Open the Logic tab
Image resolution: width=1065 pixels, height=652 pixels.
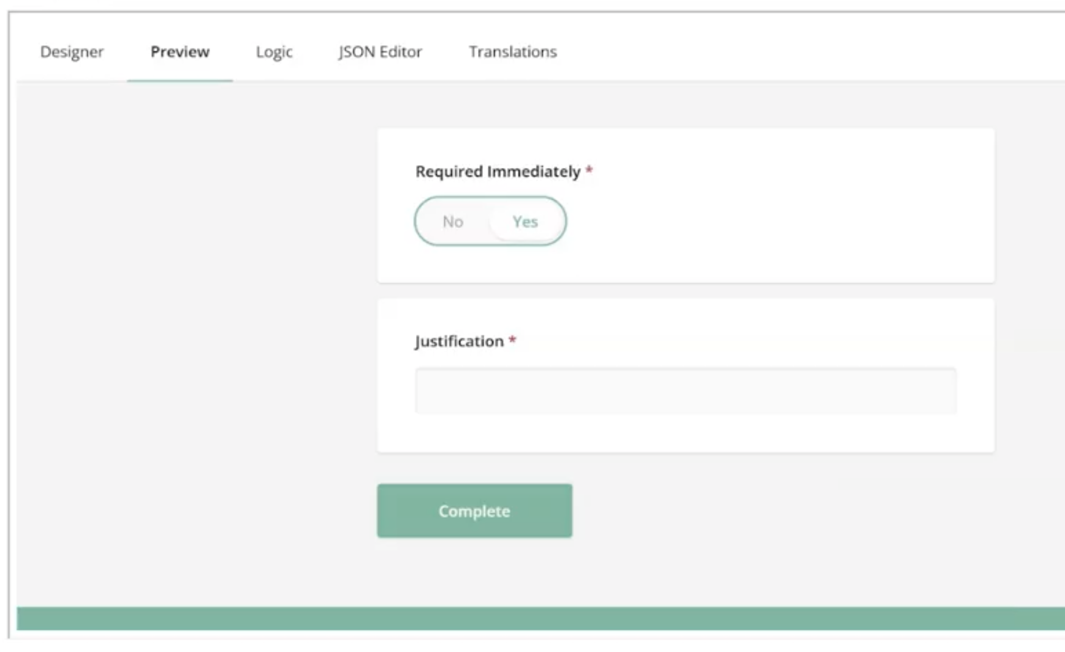coord(274,52)
